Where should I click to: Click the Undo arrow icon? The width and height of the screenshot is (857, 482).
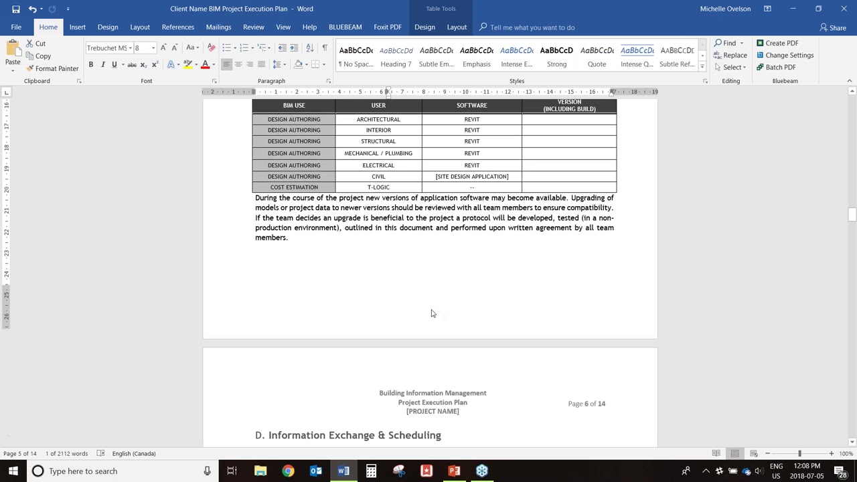[31, 9]
